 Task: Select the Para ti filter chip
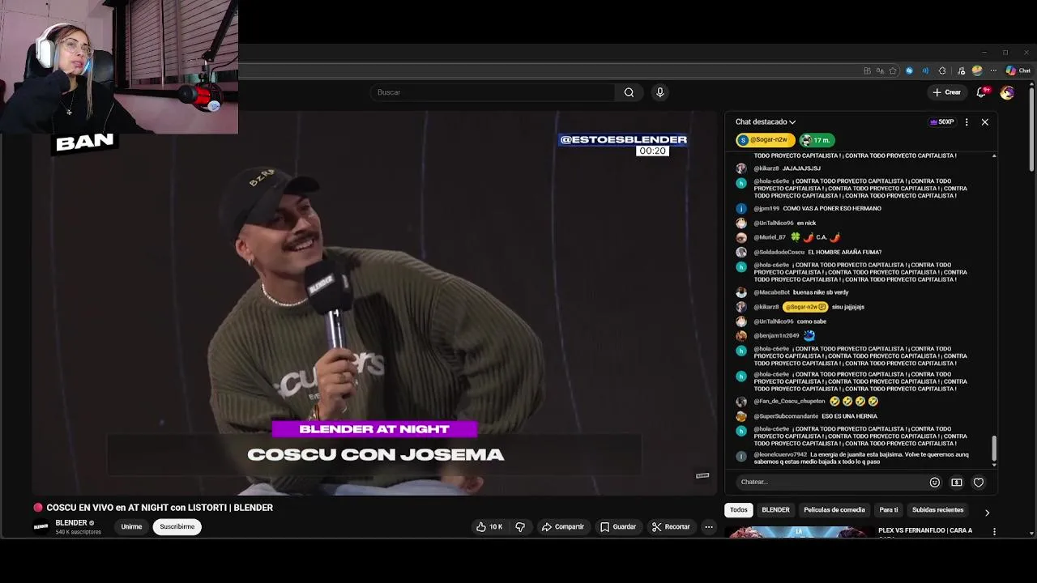pyautogui.click(x=889, y=510)
